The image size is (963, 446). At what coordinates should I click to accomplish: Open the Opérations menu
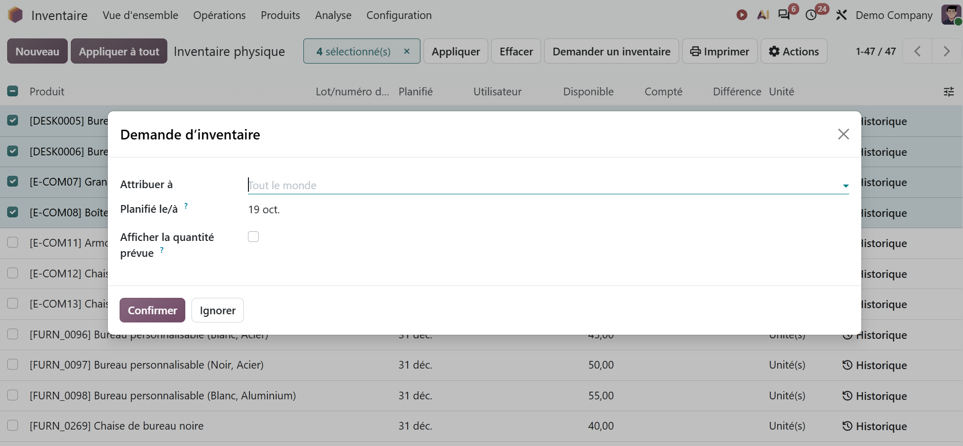point(219,15)
